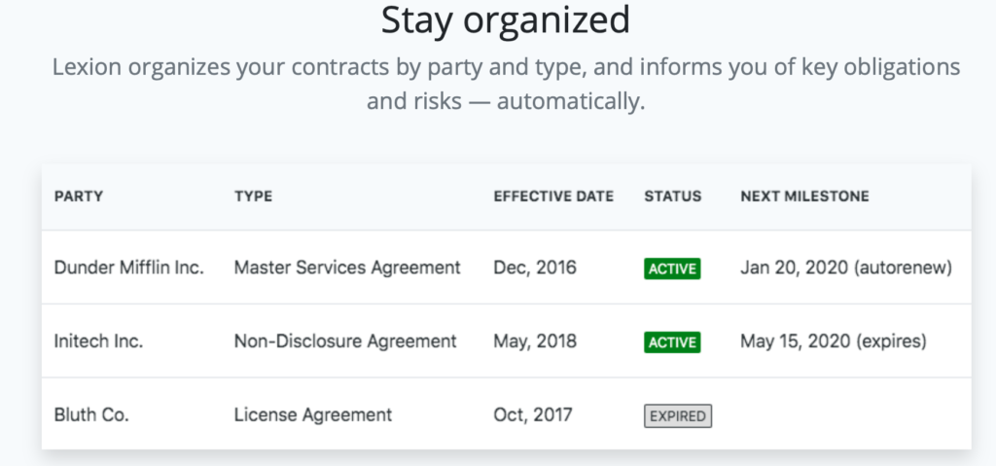Click the May, 2018 effective date
996x466 pixels.
(x=535, y=341)
